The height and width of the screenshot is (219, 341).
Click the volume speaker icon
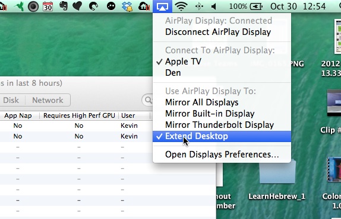tap(214, 7)
